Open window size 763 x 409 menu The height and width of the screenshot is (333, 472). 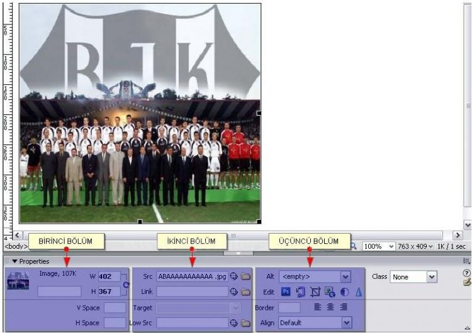tap(415, 246)
